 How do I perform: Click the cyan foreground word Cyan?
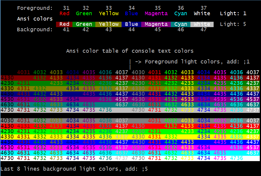tap(181, 13)
